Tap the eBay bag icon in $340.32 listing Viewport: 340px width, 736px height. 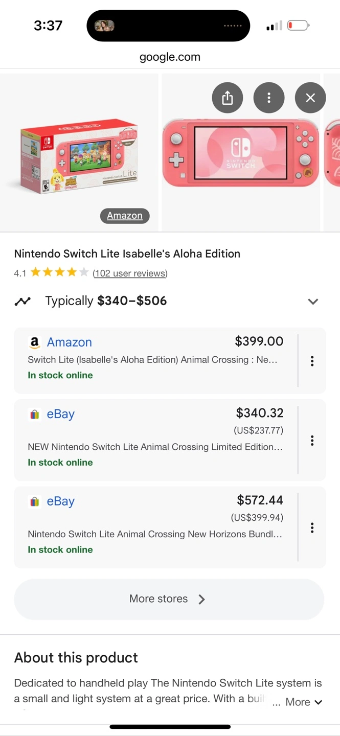[34, 415]
